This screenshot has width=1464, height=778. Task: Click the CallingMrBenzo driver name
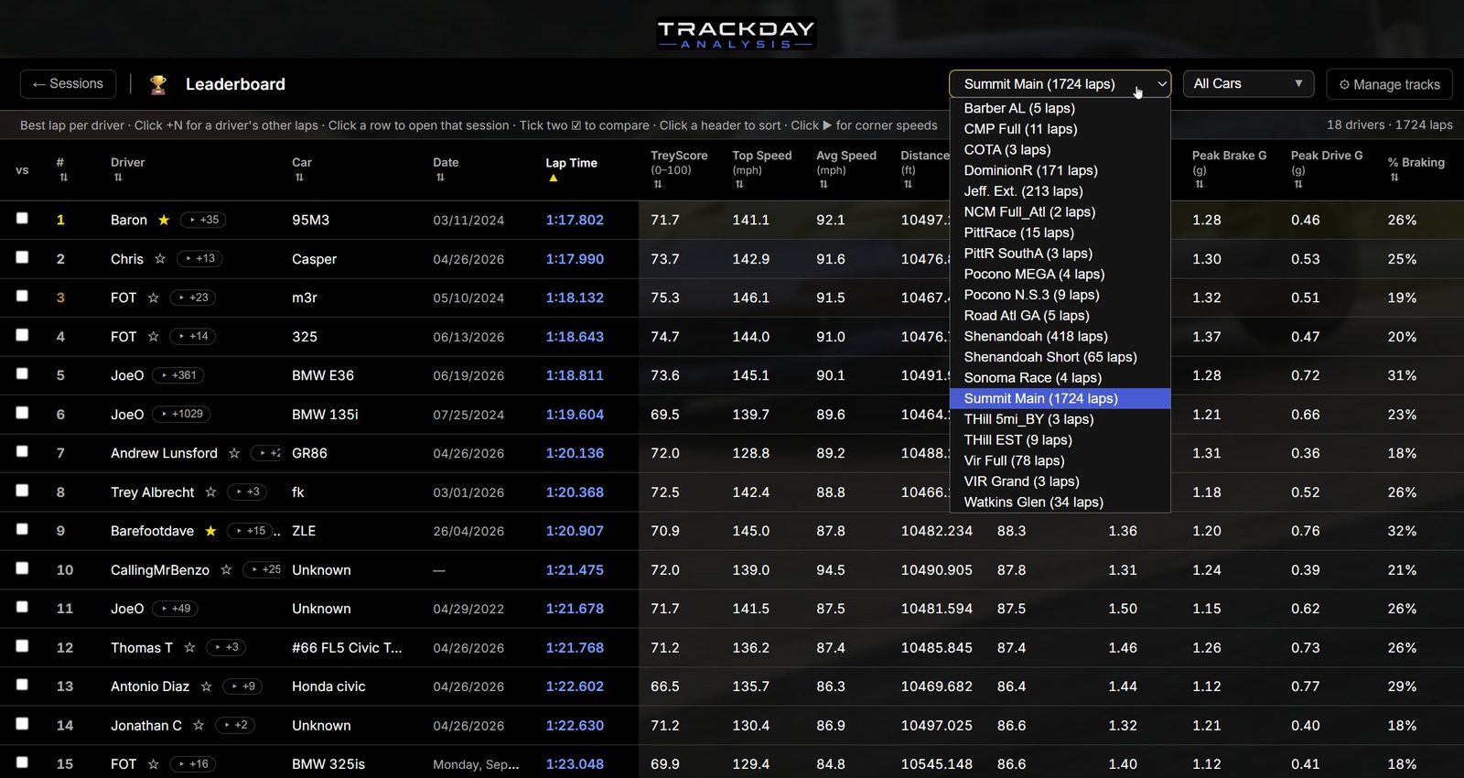click(x=160, y=570)
